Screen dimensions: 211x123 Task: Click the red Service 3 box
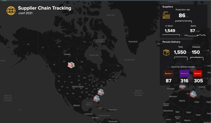pyautogui.click(x=198, y=74)
